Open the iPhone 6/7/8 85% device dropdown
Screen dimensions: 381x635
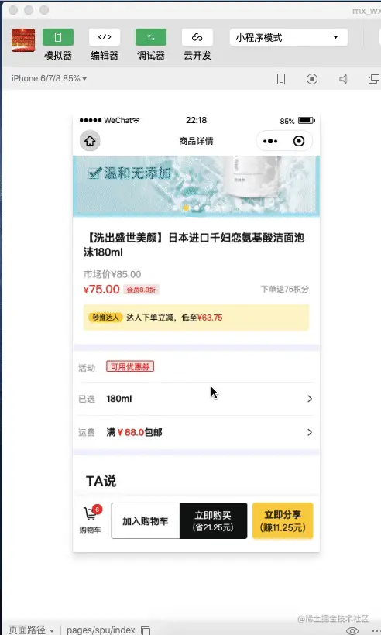click(49, 78)
